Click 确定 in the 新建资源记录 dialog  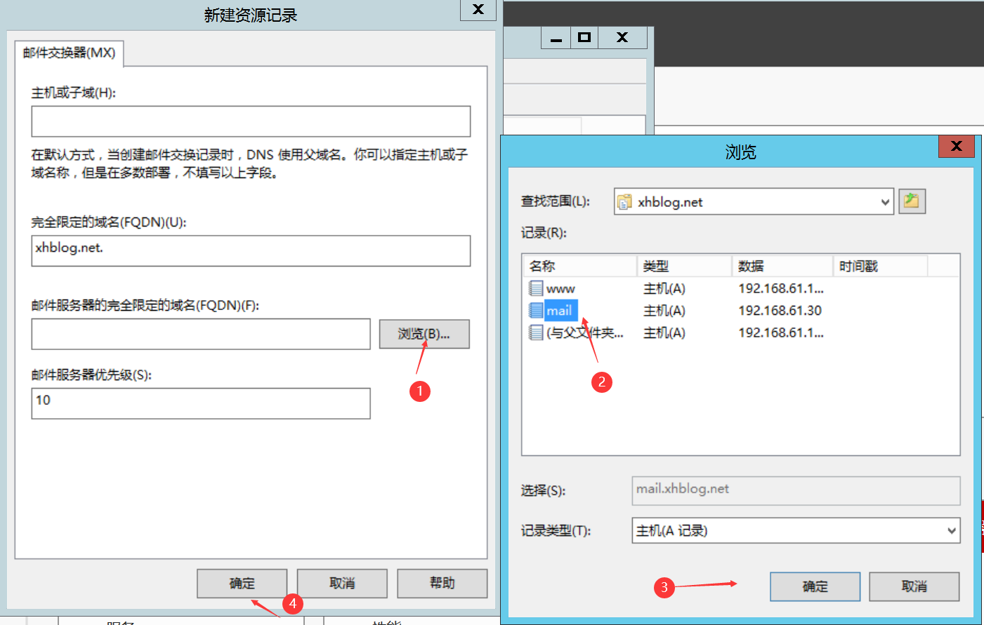[242, 583]
